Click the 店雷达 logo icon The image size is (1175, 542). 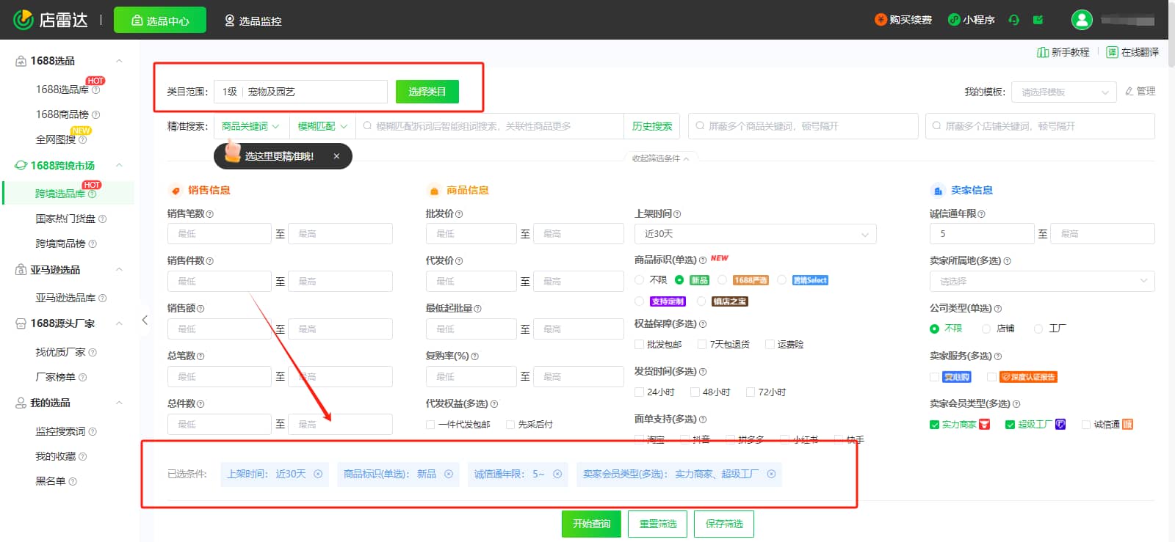pos(23,20)
